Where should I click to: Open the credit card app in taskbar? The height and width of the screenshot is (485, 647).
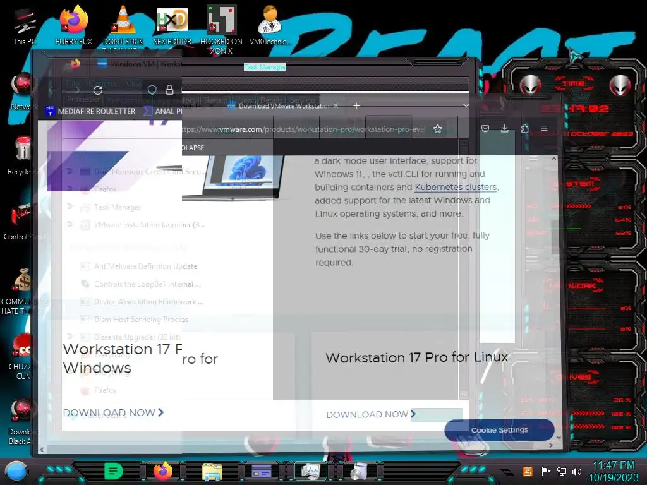[x=262, y=471]
